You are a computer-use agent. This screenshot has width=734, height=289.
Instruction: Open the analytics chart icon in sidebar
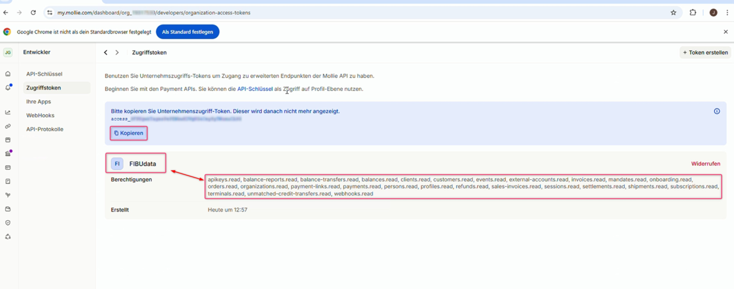[x=8, y=113]
